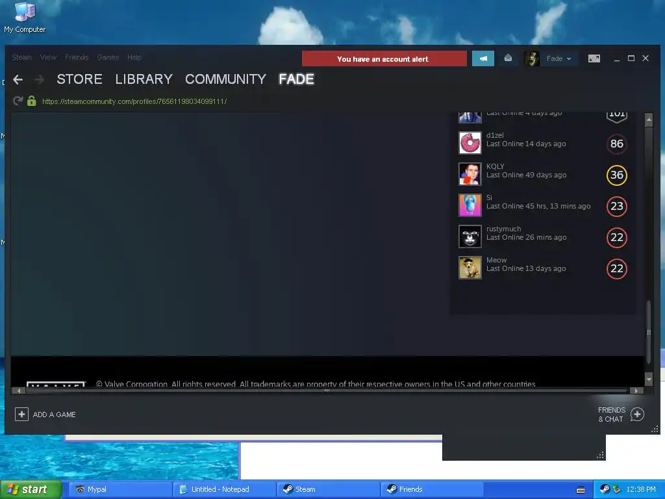Open the inbox envelope icon
Viewport: 665px width, 499px height.
click(x=508, y=58)
